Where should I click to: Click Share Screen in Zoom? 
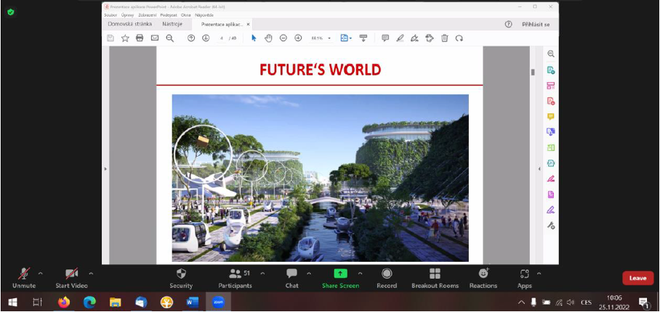[340, 279]
